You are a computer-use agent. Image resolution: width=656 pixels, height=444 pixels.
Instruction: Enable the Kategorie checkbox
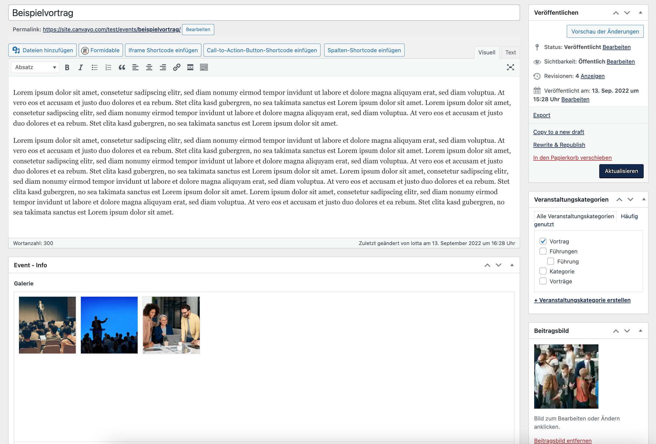pos(543,271)
